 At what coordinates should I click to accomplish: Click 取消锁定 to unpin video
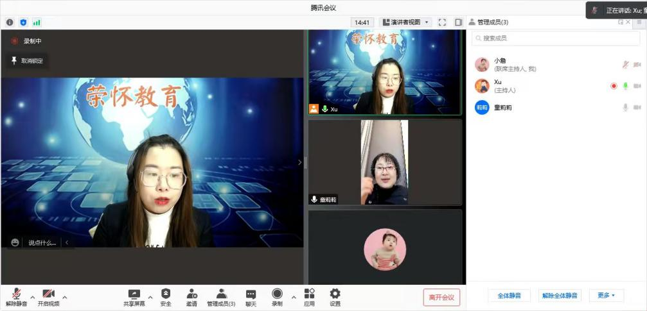pos(27,61)
